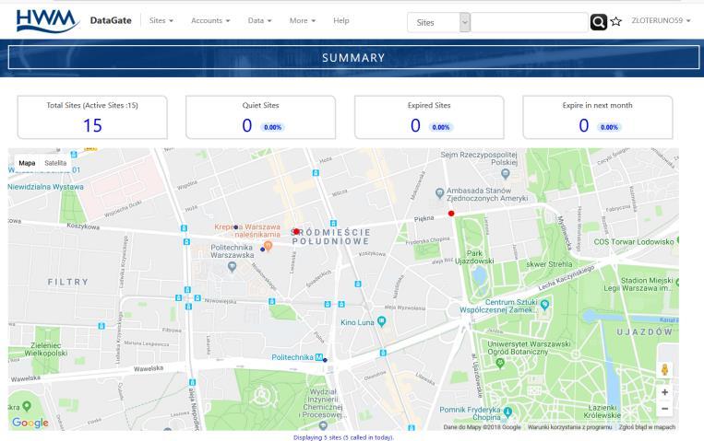
Task: Open the DataGate home link
Action: click(x=111, y=20)
